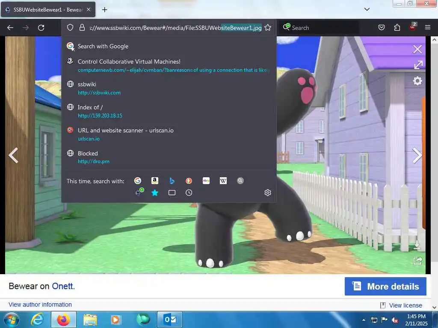
Task: Click the gray magnifier search engine icon
Action: pyautogui.click(x=240, y=181)
